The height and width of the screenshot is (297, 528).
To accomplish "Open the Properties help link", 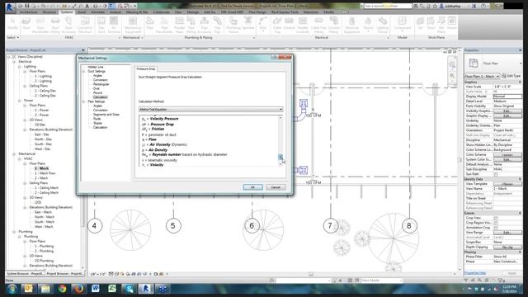I will [475, 273].
